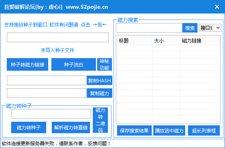The width and height of the screenshot is (225, 148).
Task: Click the title bar text www.52pojie.cn
Action: (x=87, y=7)
